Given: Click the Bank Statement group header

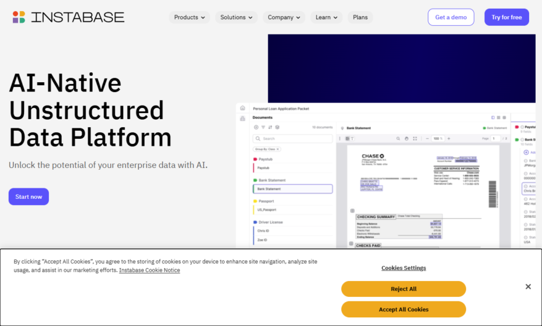Looking at the screenshot, I should [x=269, y=180].
